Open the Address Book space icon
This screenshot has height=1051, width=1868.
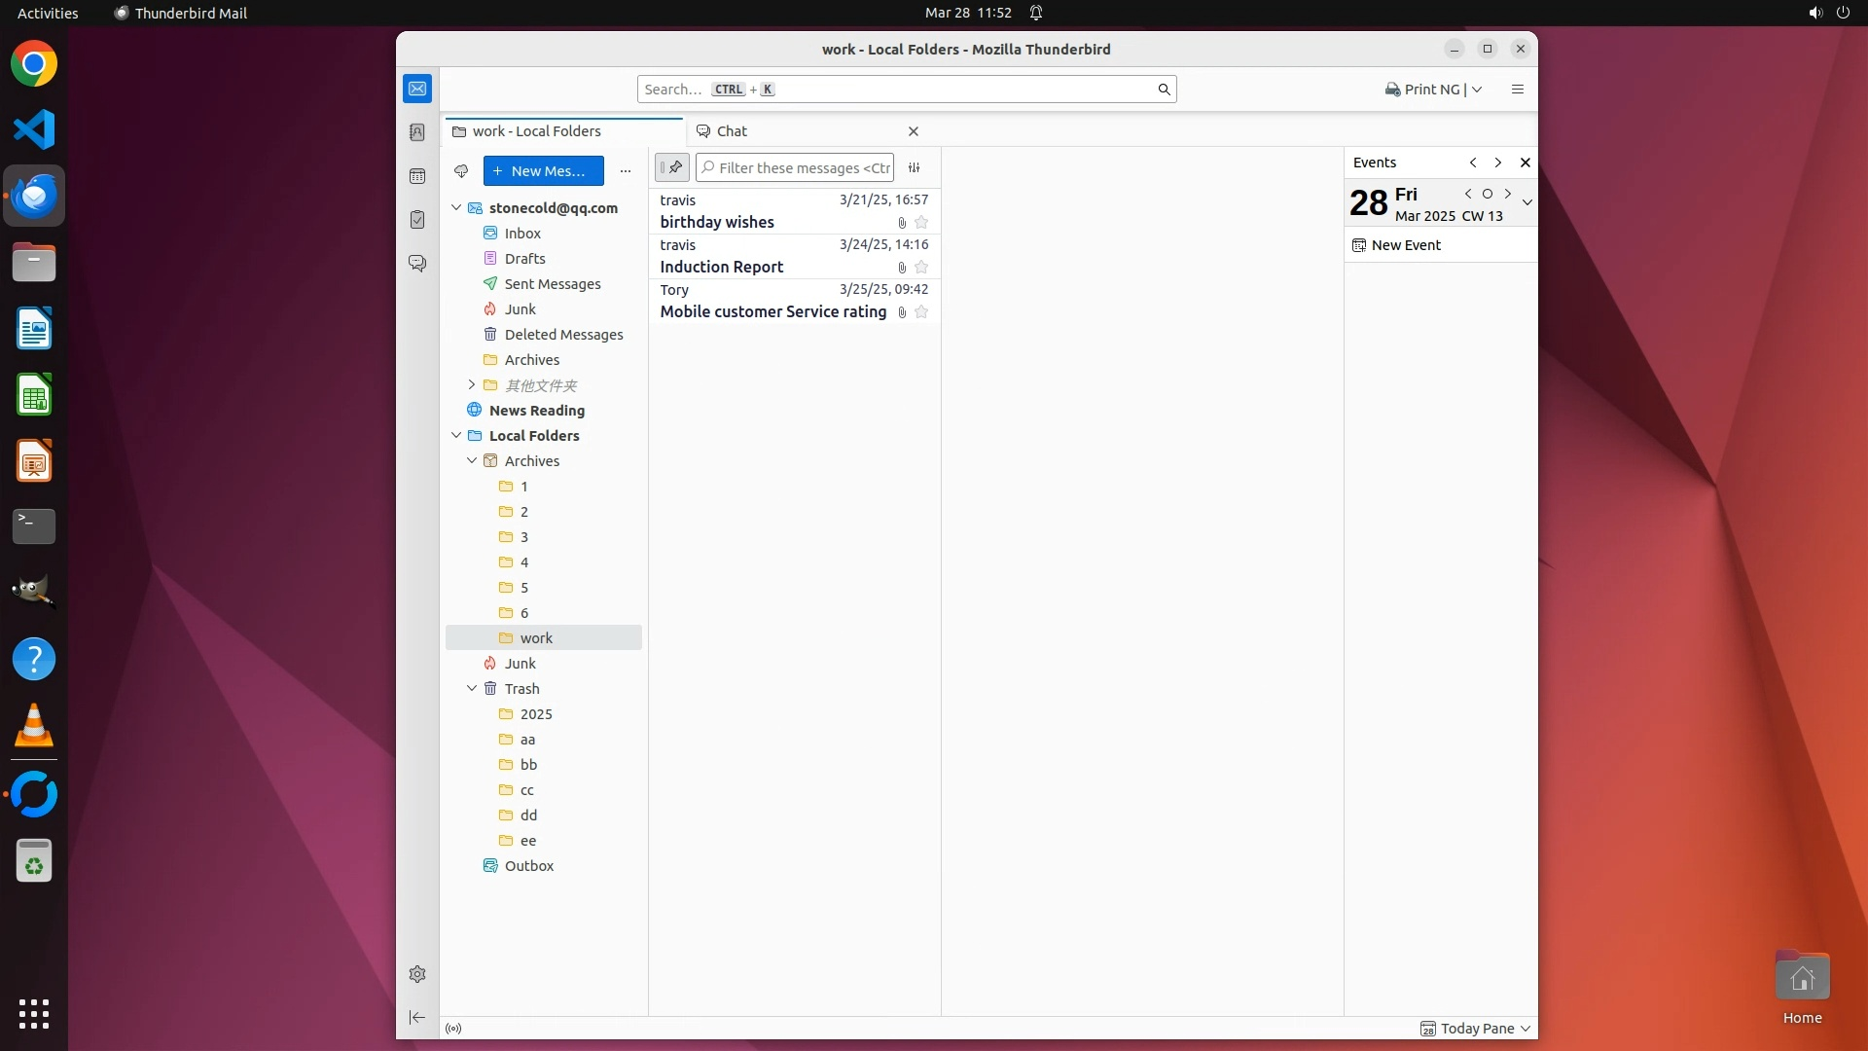click(x=417, y=132)
